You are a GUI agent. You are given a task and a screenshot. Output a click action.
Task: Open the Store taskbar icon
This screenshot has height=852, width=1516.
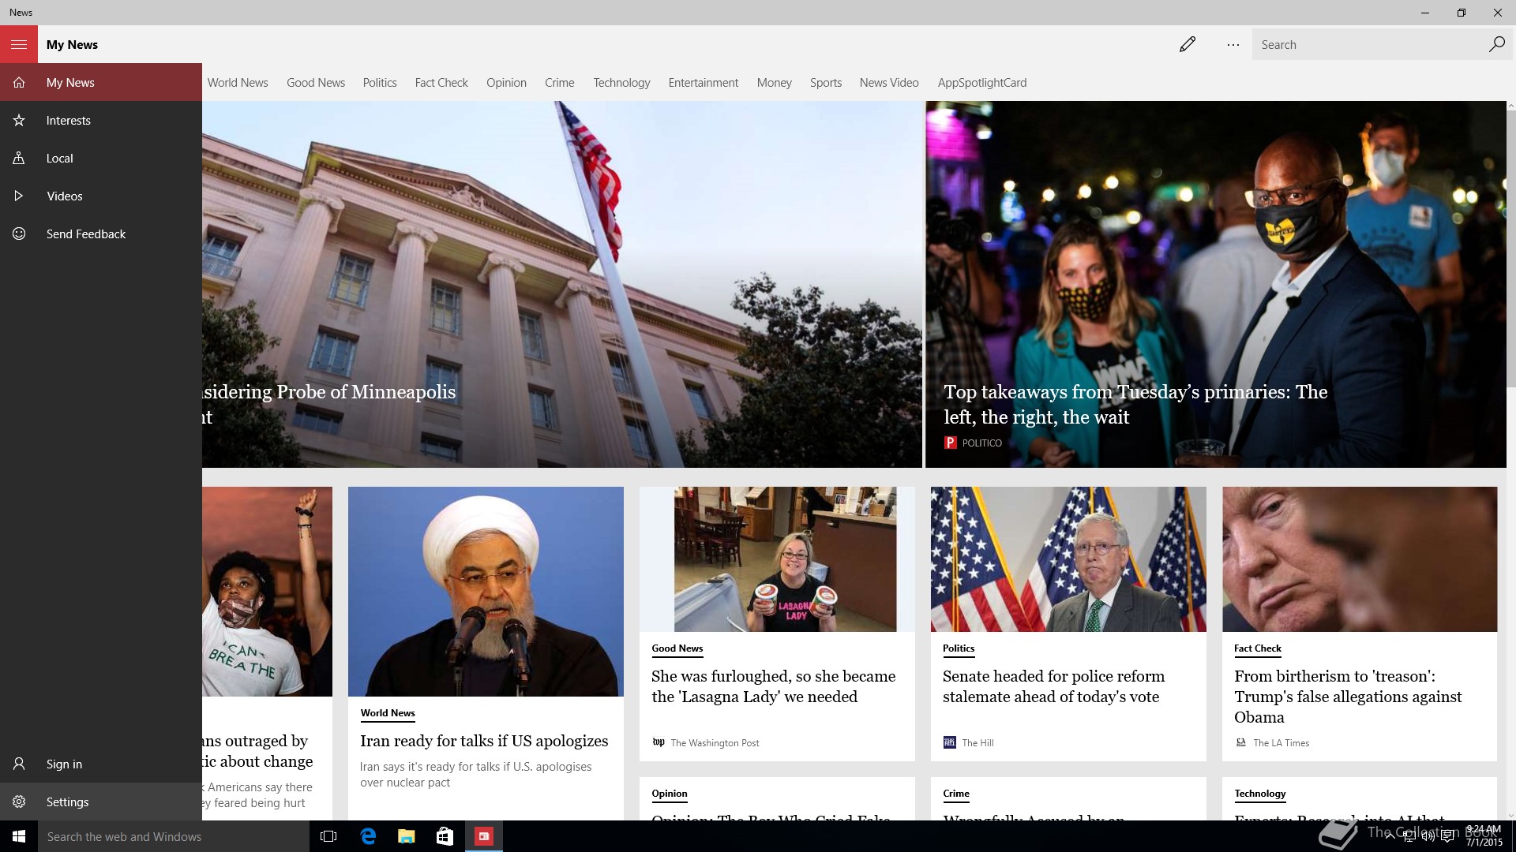(x=445, y=836)
